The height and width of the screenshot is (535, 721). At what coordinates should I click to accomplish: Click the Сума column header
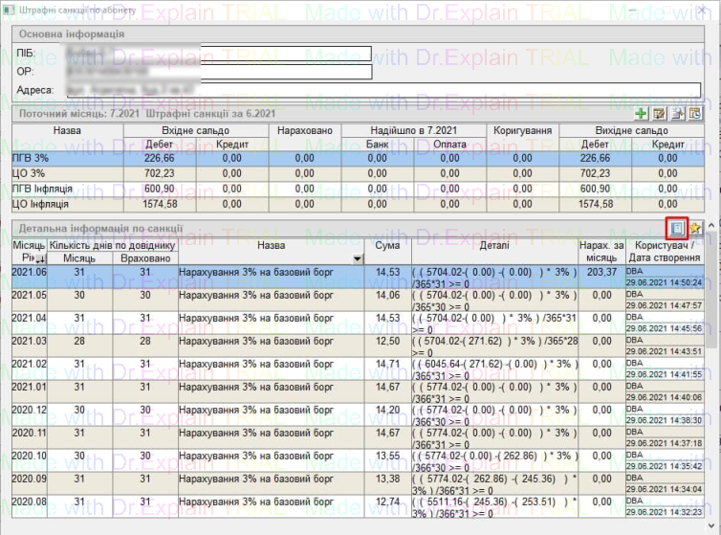[387, 246]
